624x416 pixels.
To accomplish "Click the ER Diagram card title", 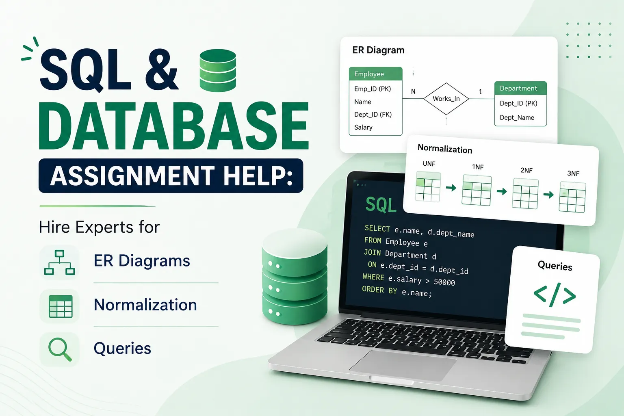I will 378,50.
